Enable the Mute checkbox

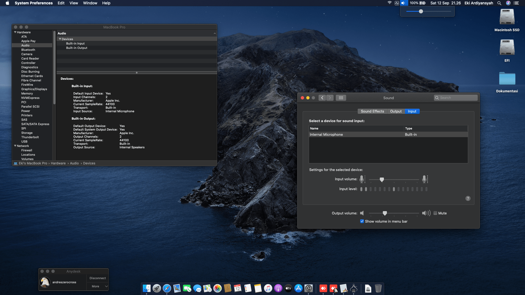pyautogui.click(x=435, y=213)
